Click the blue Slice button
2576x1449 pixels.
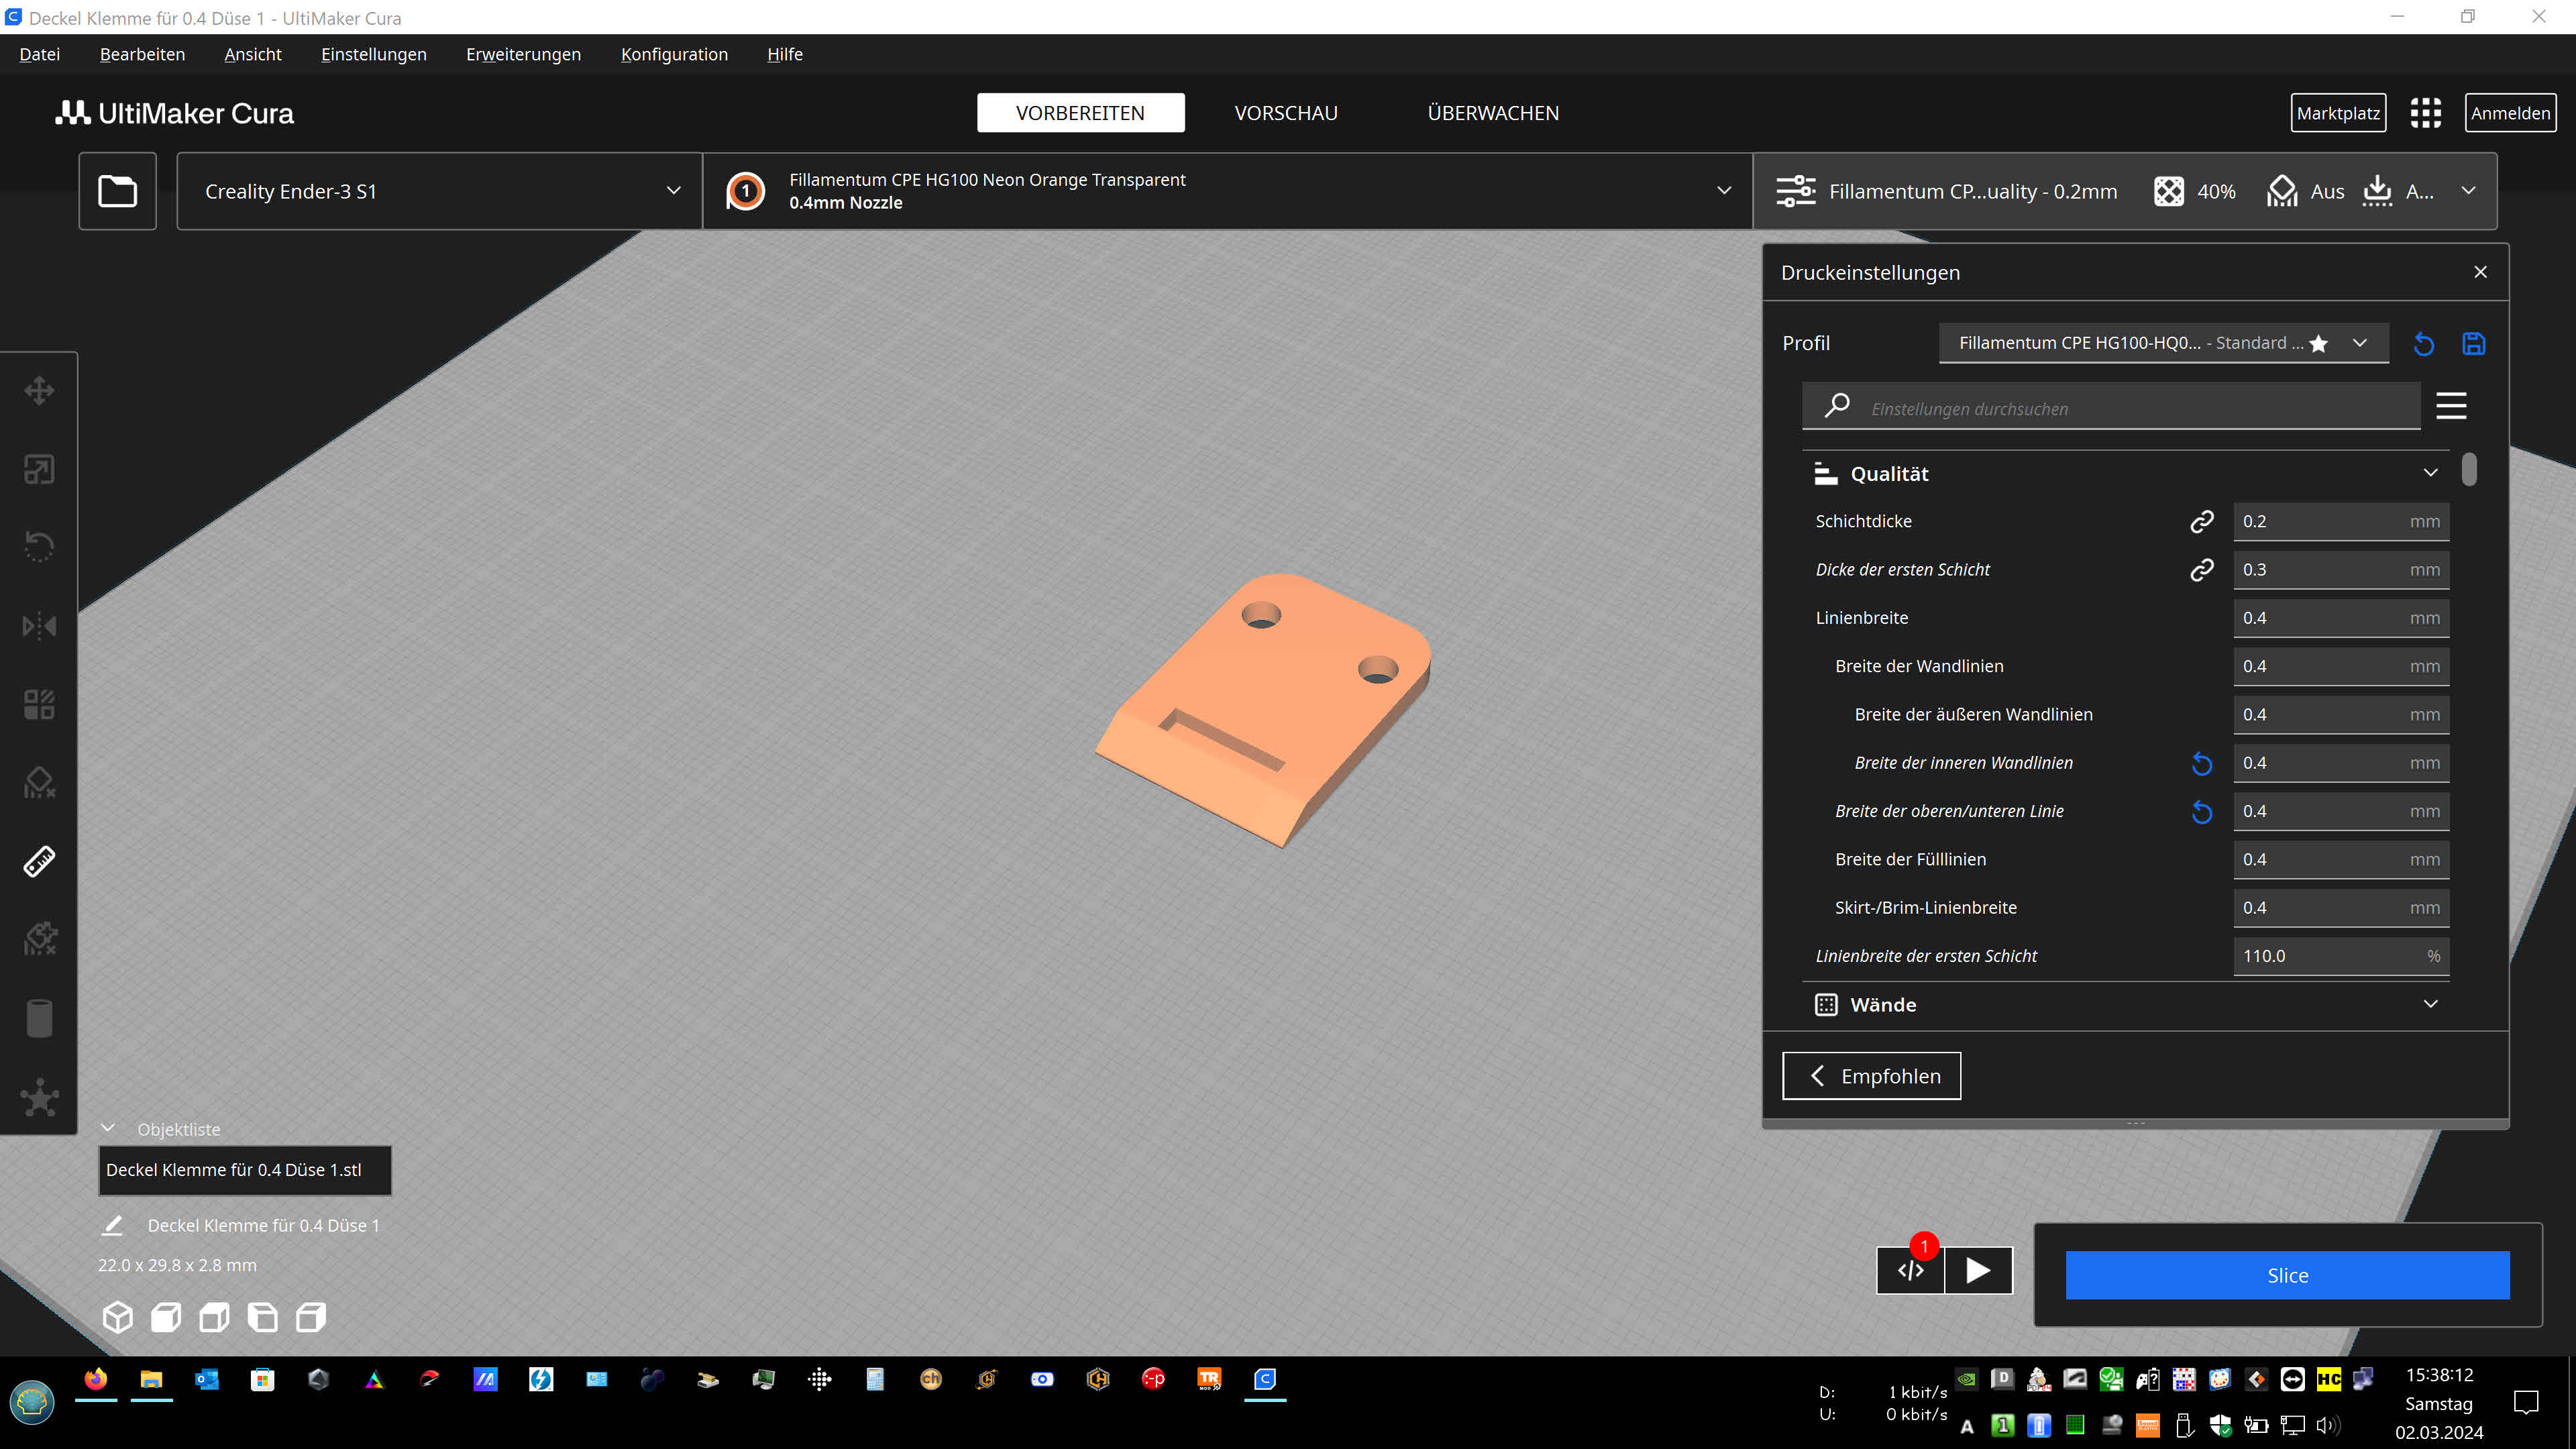(x=2288, y=1275)
